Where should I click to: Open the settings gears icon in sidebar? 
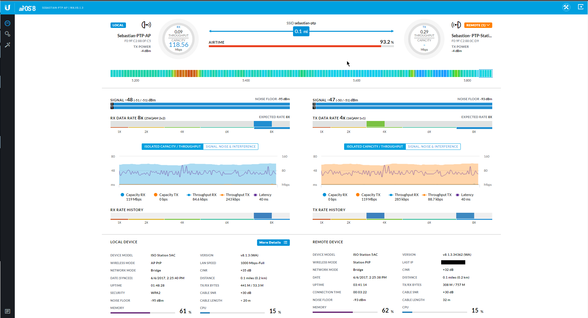point(7,34)
